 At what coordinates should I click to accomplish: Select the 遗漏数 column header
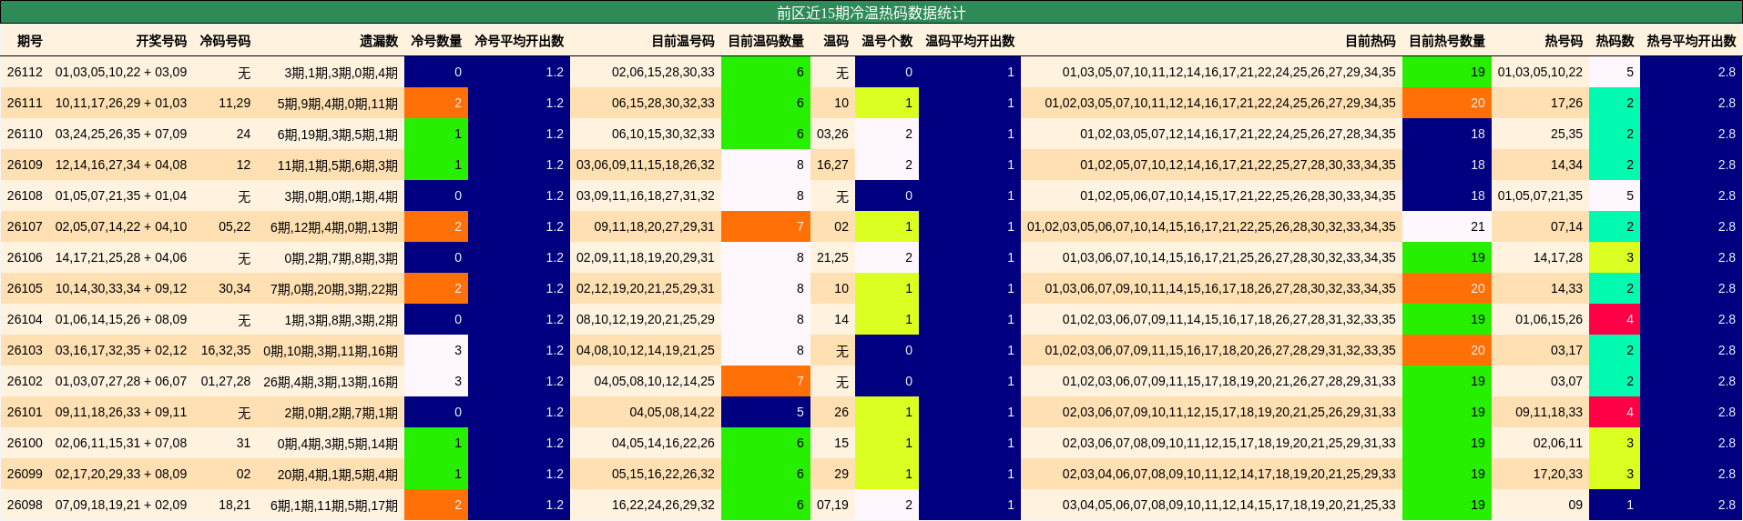click(379, 41)
